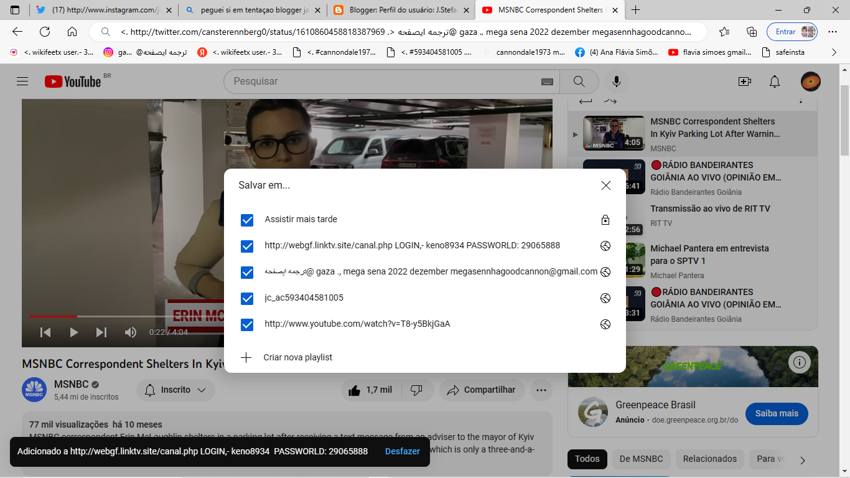The image size is (850, 478).
Task: Reload the page
Action: (45, 32)
